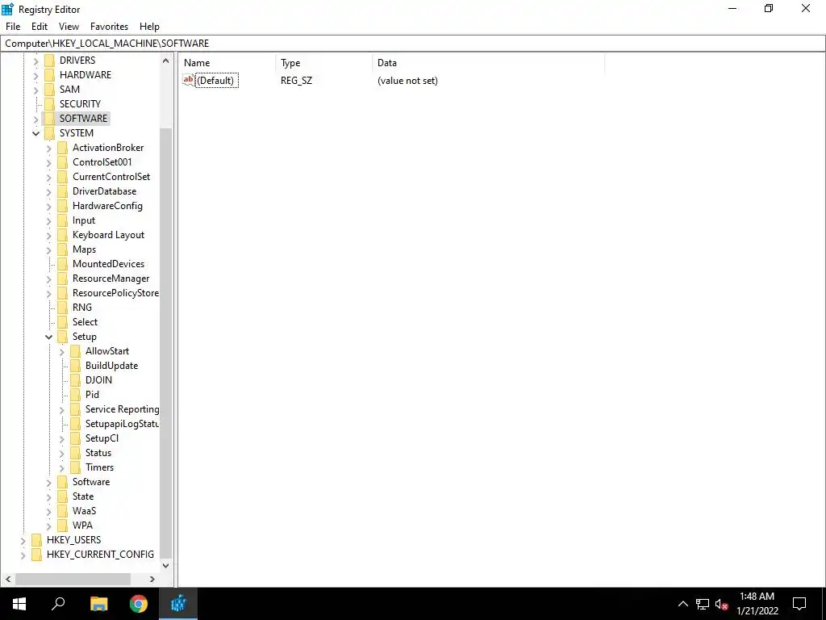Open the Edit menu
This screenshot has width=826, height=620.
pyautogui.click(x=40, y=27)
